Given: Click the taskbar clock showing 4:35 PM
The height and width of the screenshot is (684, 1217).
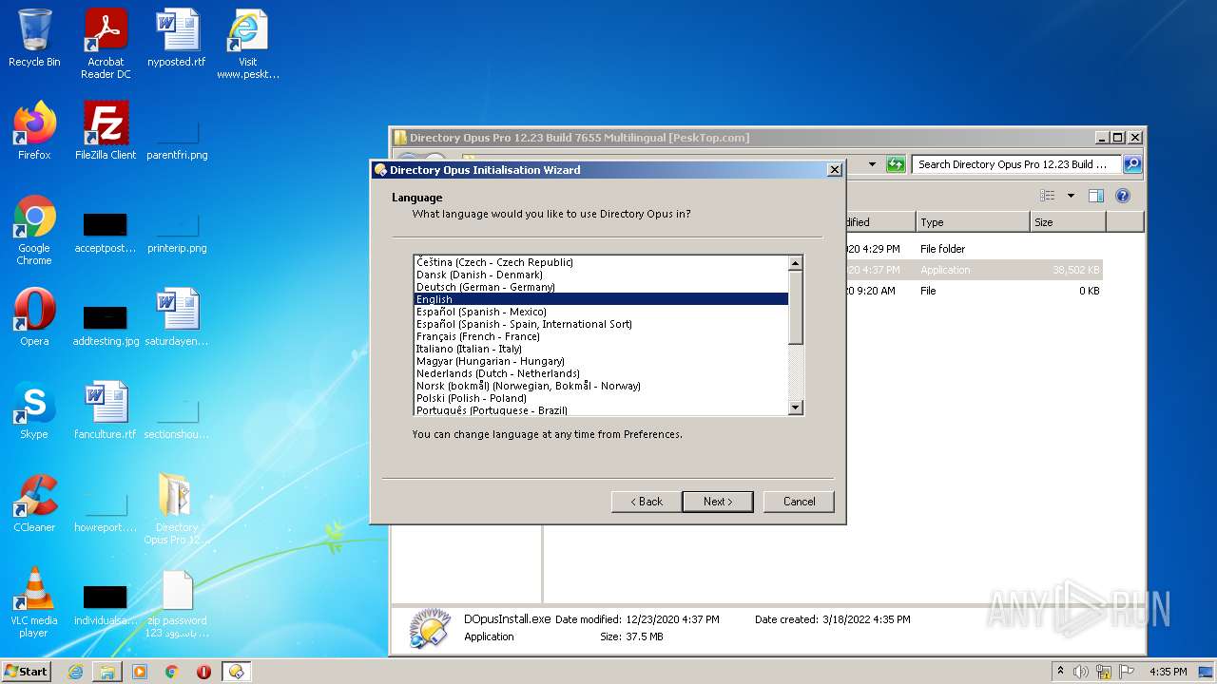Looking at the screenshot, I should point(1168,672).
